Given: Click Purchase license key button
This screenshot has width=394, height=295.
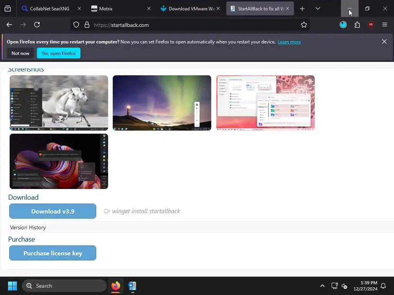Looking at the screenshot, I should click(x=53, y=253).
